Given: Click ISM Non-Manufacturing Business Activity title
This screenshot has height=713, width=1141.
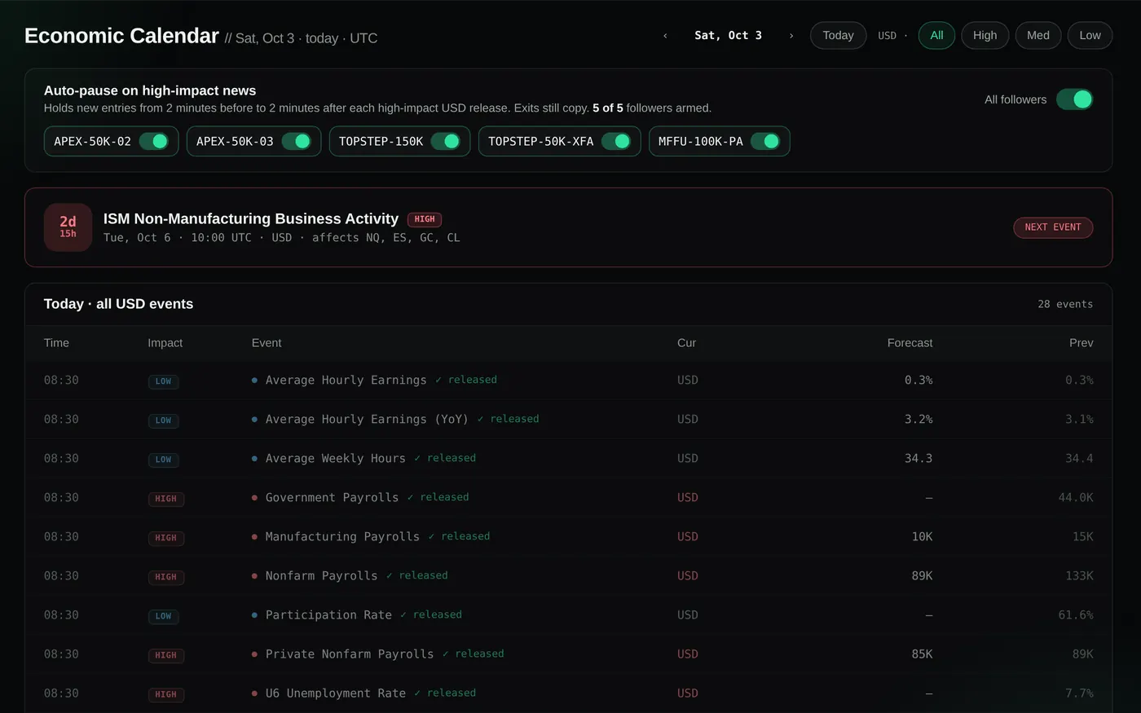Looking at the screenshot, I should (251, 218).
